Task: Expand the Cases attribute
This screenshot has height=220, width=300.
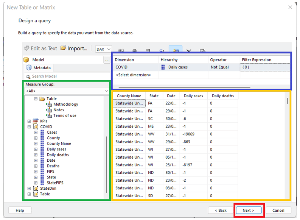Action: (36, 132)
